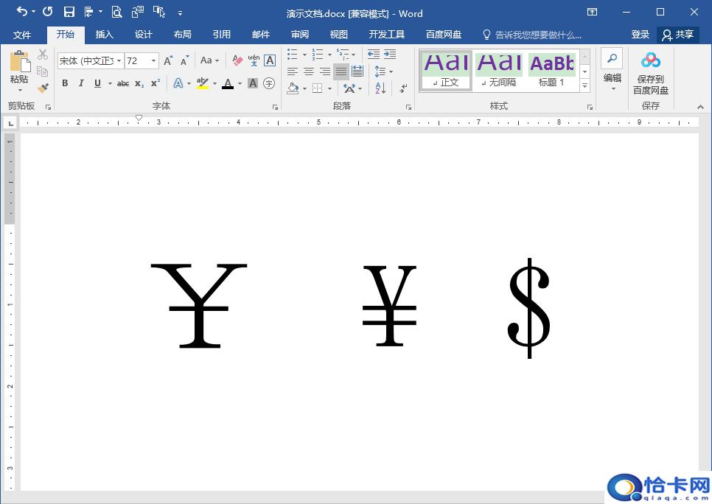Click the Grow Font size icon
The width and height of the screenshot is (712, 504).
coord(168,60)
